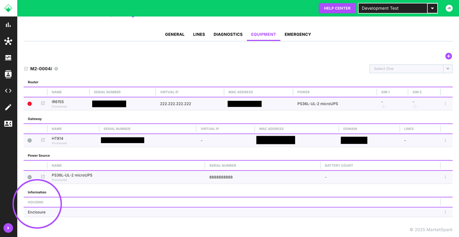The height and width of the screenshot is (237, 459).
Task: Open the network hub sidebar icon
Action: [8, 41]
